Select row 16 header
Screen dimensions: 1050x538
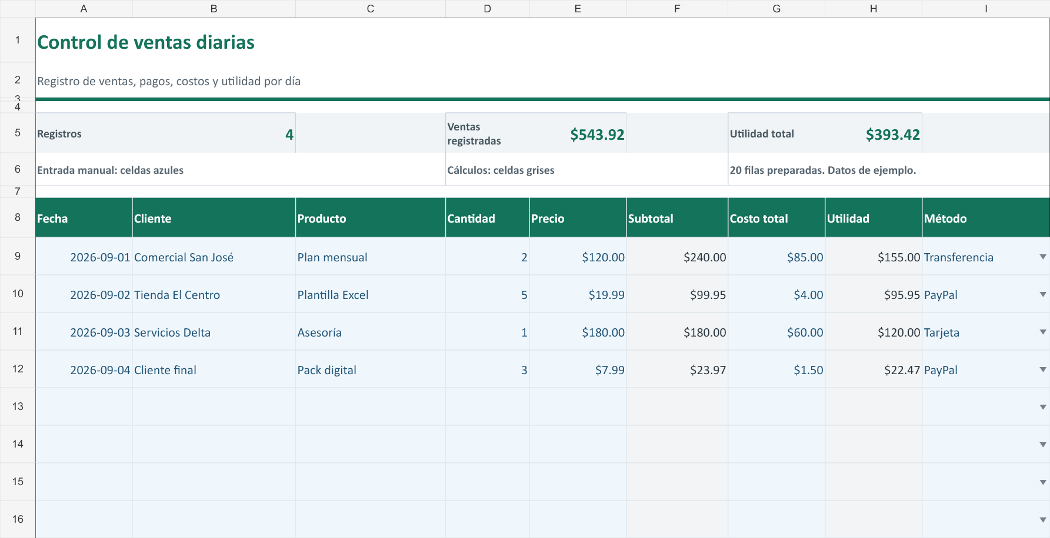point(18,519)
